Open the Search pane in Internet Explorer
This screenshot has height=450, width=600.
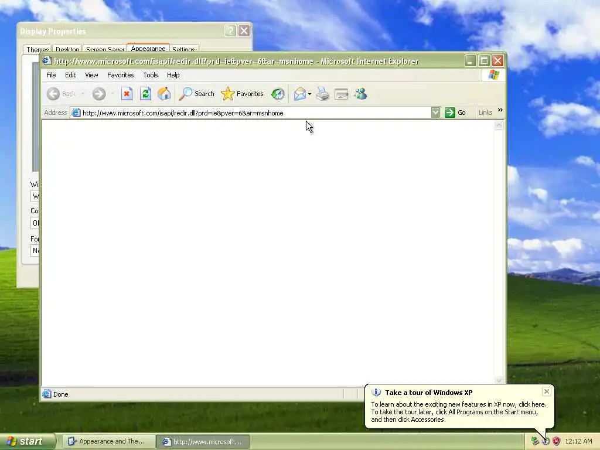click(197, 94)
